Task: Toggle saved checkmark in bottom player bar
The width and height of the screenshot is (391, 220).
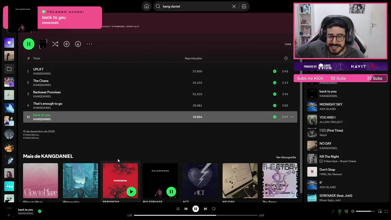Action: pyautogui.click(x=40, y=211)
